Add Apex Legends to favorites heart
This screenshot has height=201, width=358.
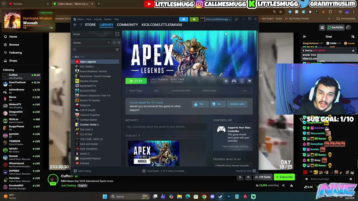point(249,81)
